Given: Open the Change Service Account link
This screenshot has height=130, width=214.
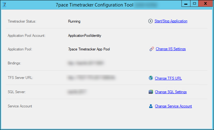Looking at the screenshot, I should (173, 106).
